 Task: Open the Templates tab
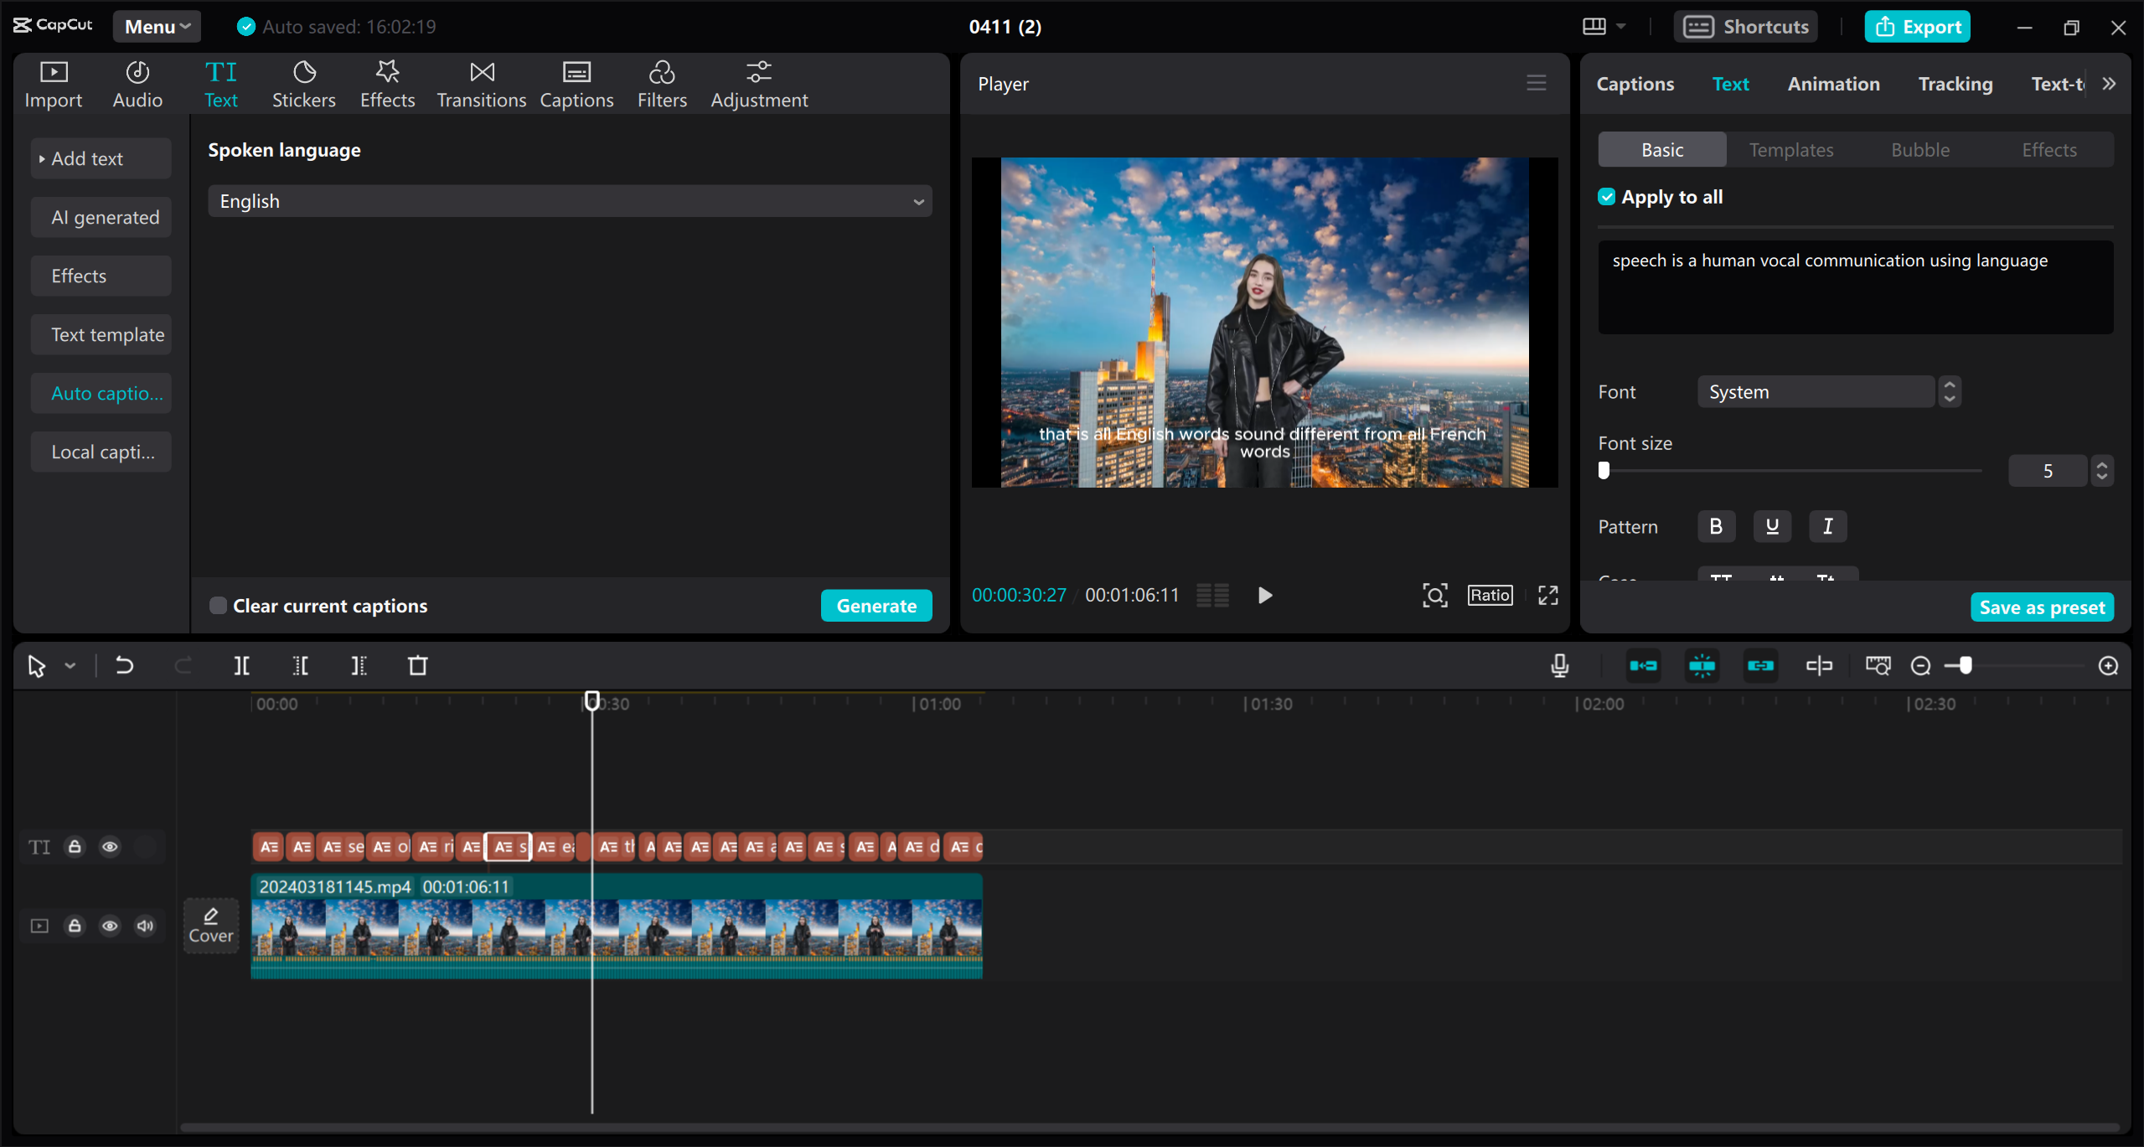[x=1790, y=149]
